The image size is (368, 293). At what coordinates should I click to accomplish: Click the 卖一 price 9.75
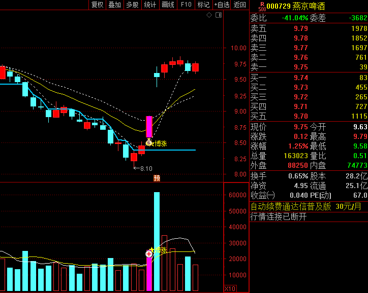pos(301,67)
